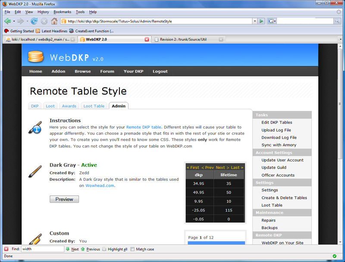Reload the page with the refresh icon
Image resolution: width=345 pixels, height=262 pixels.
click(34, 21)
